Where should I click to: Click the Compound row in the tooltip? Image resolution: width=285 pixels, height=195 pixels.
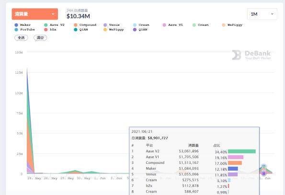pos(194,162)
